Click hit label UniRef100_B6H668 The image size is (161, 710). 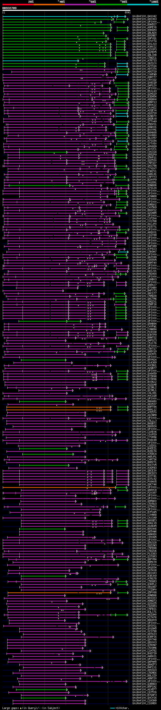pos(144,132)
